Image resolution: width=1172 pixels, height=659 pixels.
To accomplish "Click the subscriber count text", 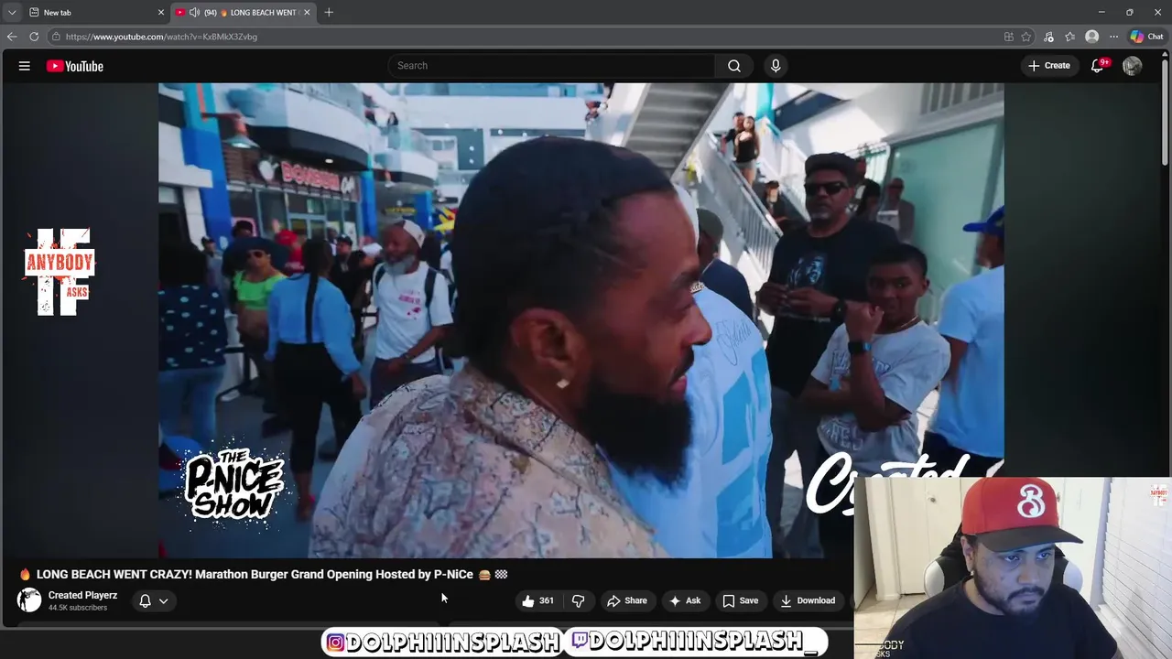I will pos(78,608).
